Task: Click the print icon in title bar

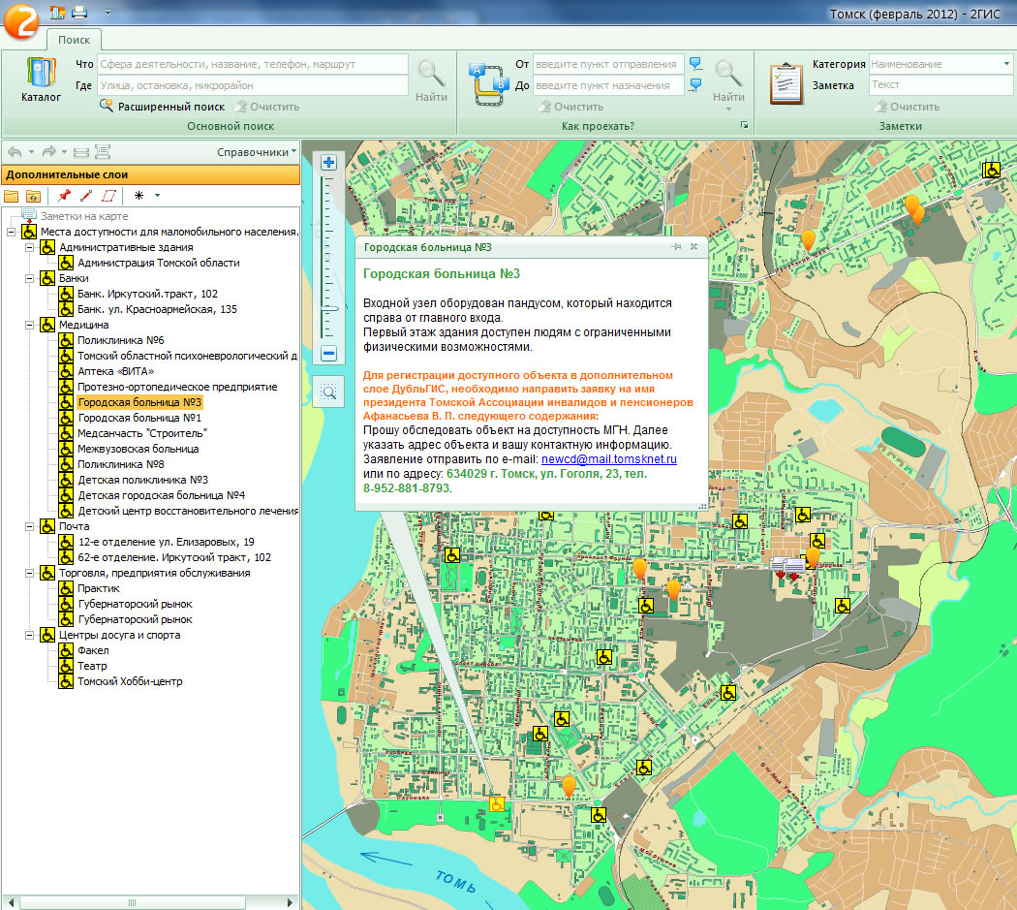Action: pos(79,12)
